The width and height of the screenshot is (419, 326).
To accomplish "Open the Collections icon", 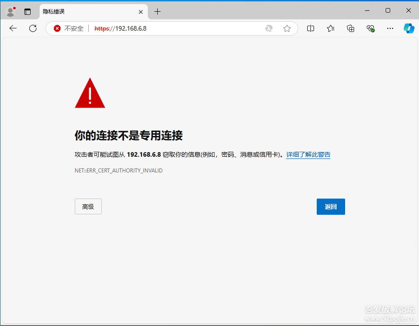I will [351, 28].
